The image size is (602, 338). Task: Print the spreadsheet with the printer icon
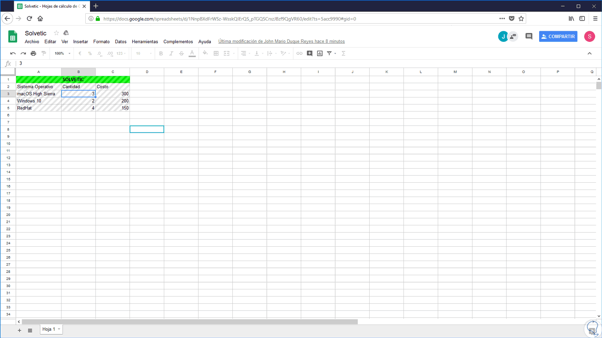[34, 54]
